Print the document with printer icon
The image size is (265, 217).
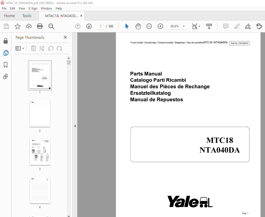(x=40, y=26)
